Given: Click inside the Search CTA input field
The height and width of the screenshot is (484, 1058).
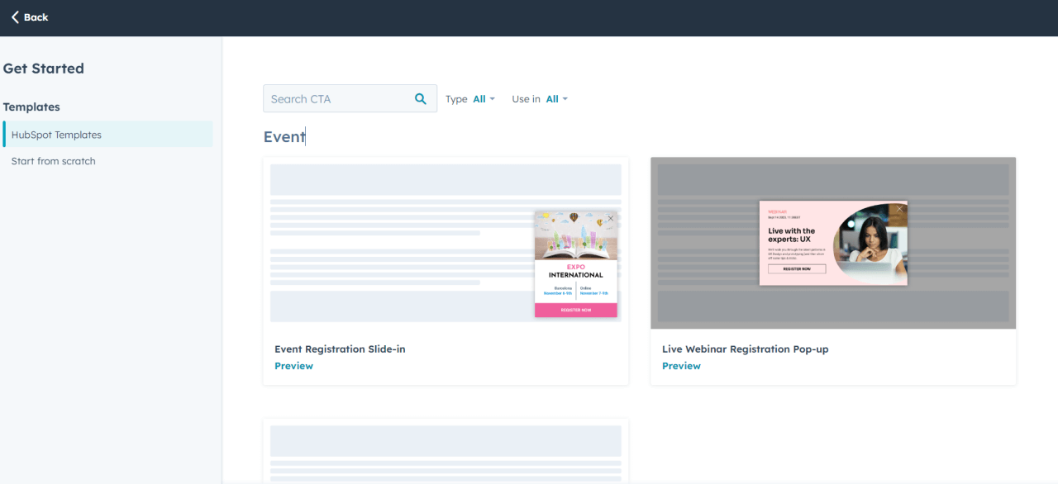Looking at the screenshot, I should tap(339, 98).
